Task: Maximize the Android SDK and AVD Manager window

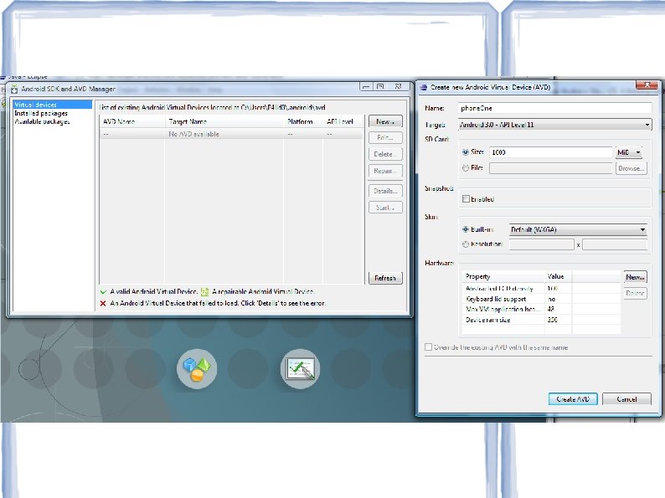Action: click(380, 86)
